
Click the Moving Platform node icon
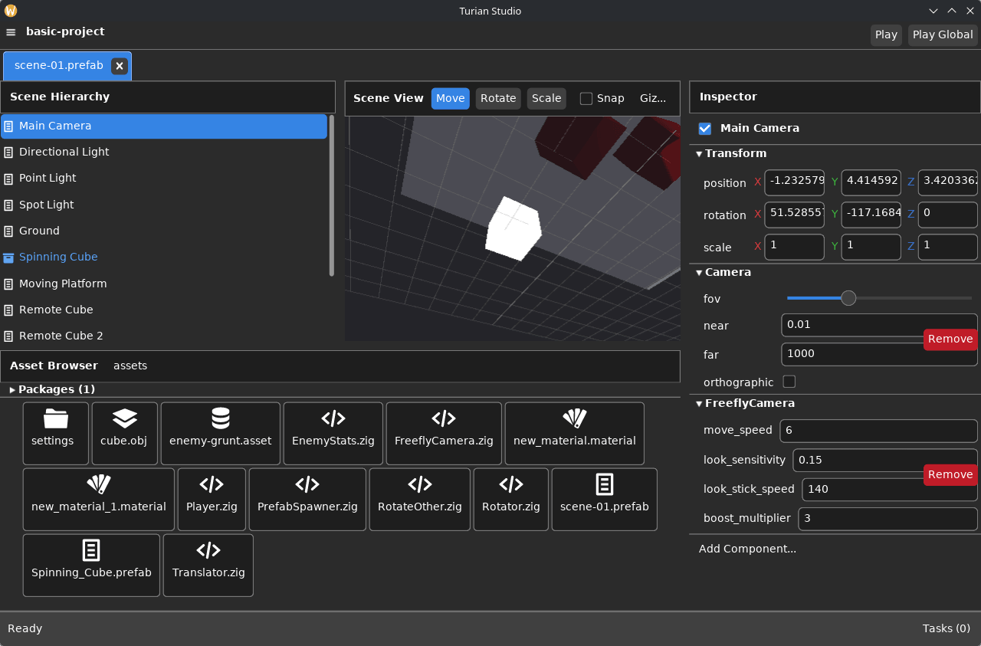coord(9,284)
